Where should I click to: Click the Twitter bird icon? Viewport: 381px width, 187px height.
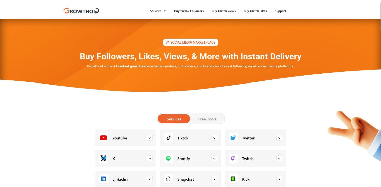(233, 138)
